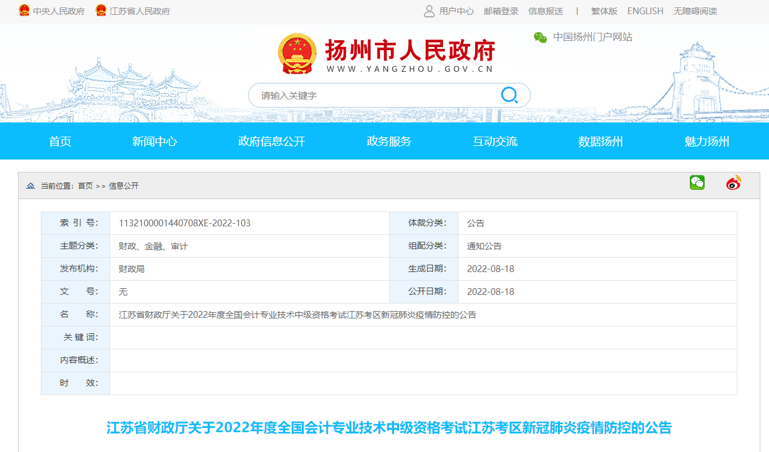This screenshot has width=769, height=452.
Task: Click the Weibo share icon
Action: click(x=732, y=183)
